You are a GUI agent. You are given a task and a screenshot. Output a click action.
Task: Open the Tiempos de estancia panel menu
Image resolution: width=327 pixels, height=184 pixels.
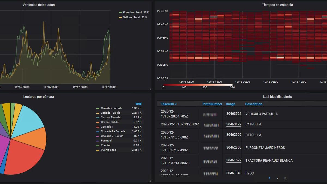pos(277,5)
